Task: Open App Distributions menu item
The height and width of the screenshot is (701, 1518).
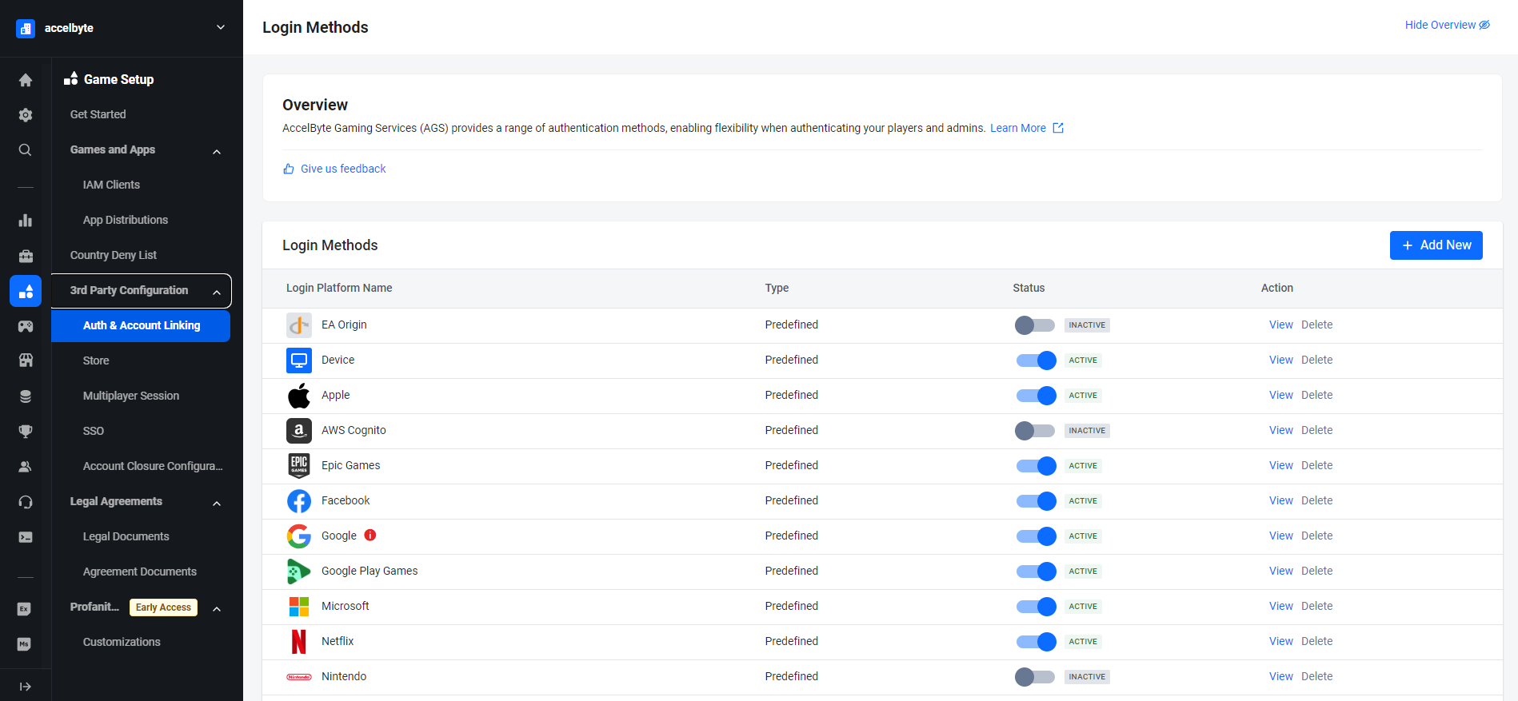Action: [126, 220]
